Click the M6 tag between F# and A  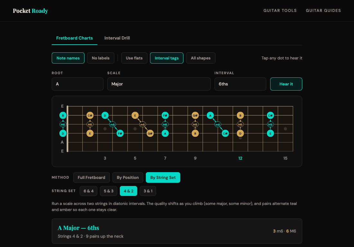coord(165,124)
